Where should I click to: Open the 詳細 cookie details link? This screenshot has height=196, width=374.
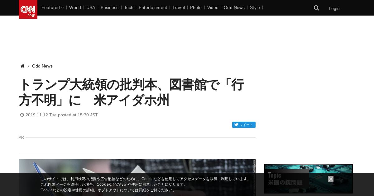[x=142, y=190]
